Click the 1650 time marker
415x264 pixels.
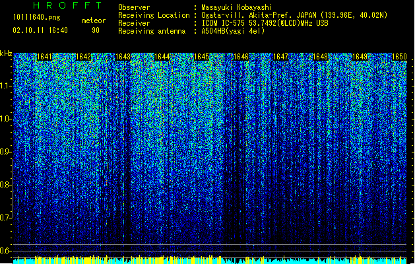pos(399,57)
